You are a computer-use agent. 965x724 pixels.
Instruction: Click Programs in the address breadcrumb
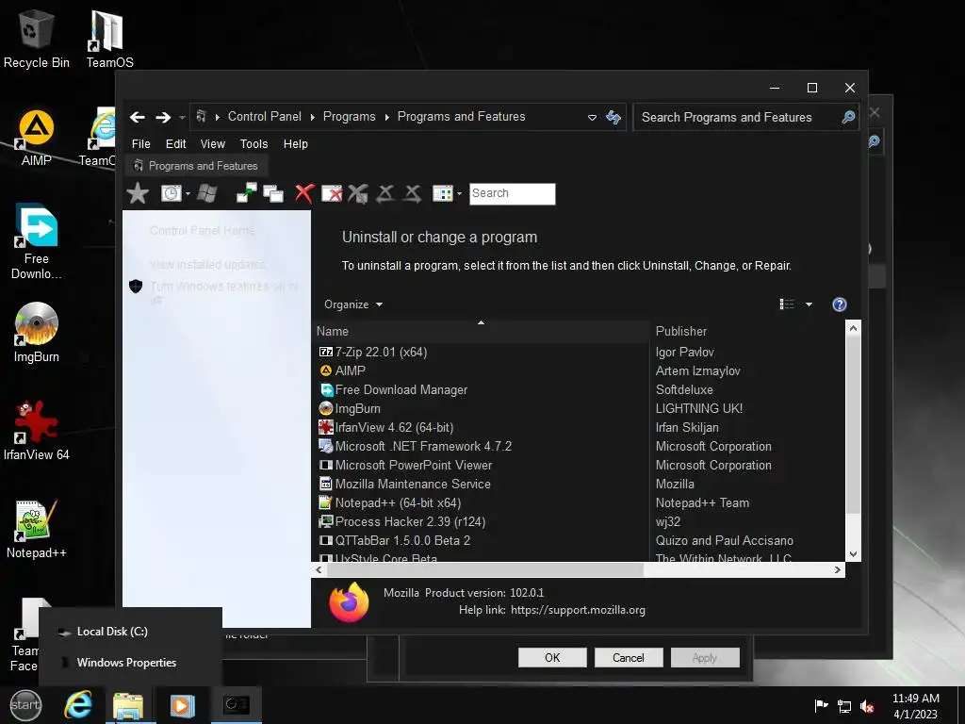coord(349,116)
